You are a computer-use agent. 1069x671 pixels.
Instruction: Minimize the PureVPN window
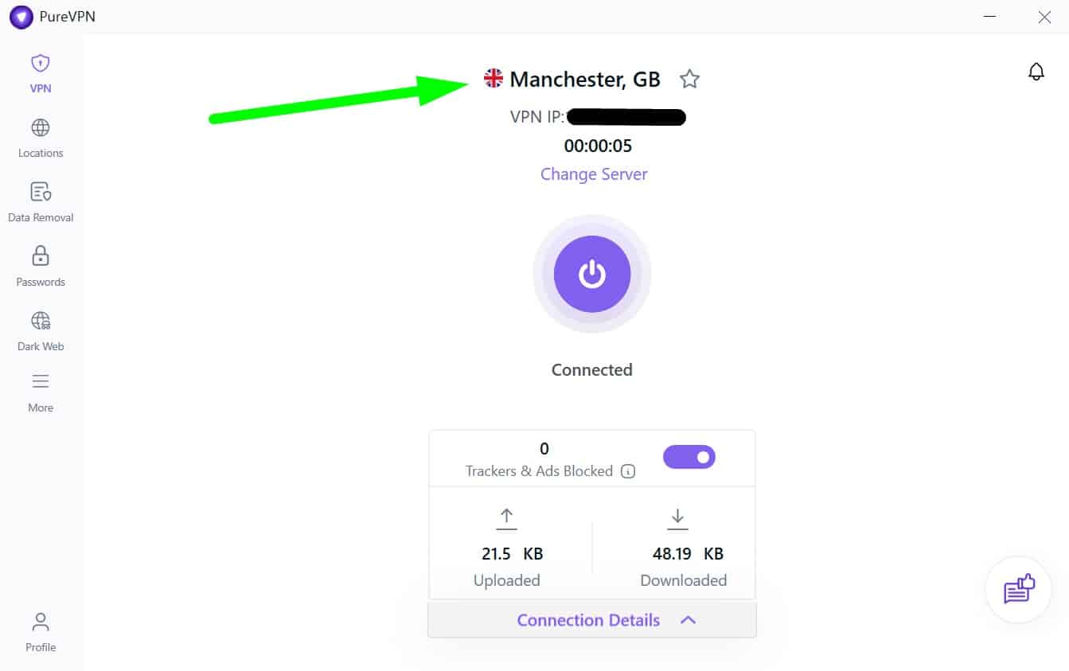point(990,17)
